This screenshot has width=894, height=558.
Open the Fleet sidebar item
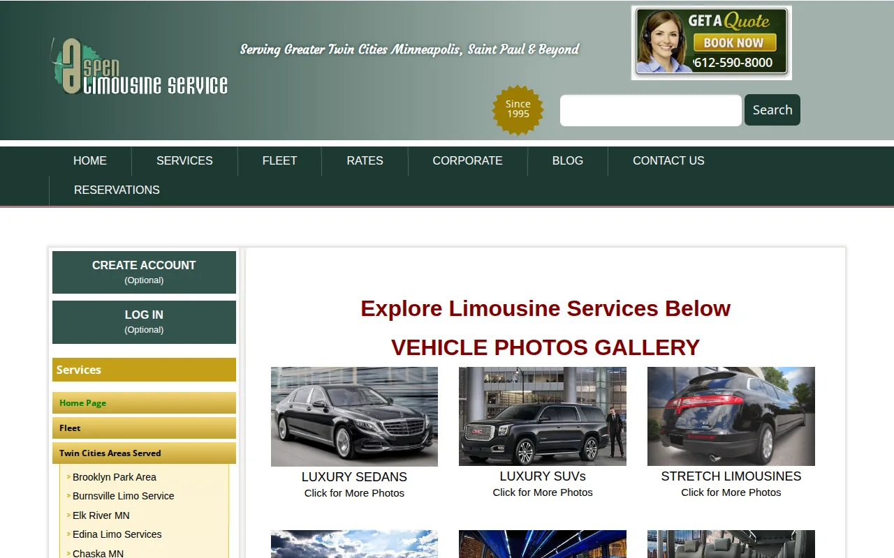coord(144,428)
